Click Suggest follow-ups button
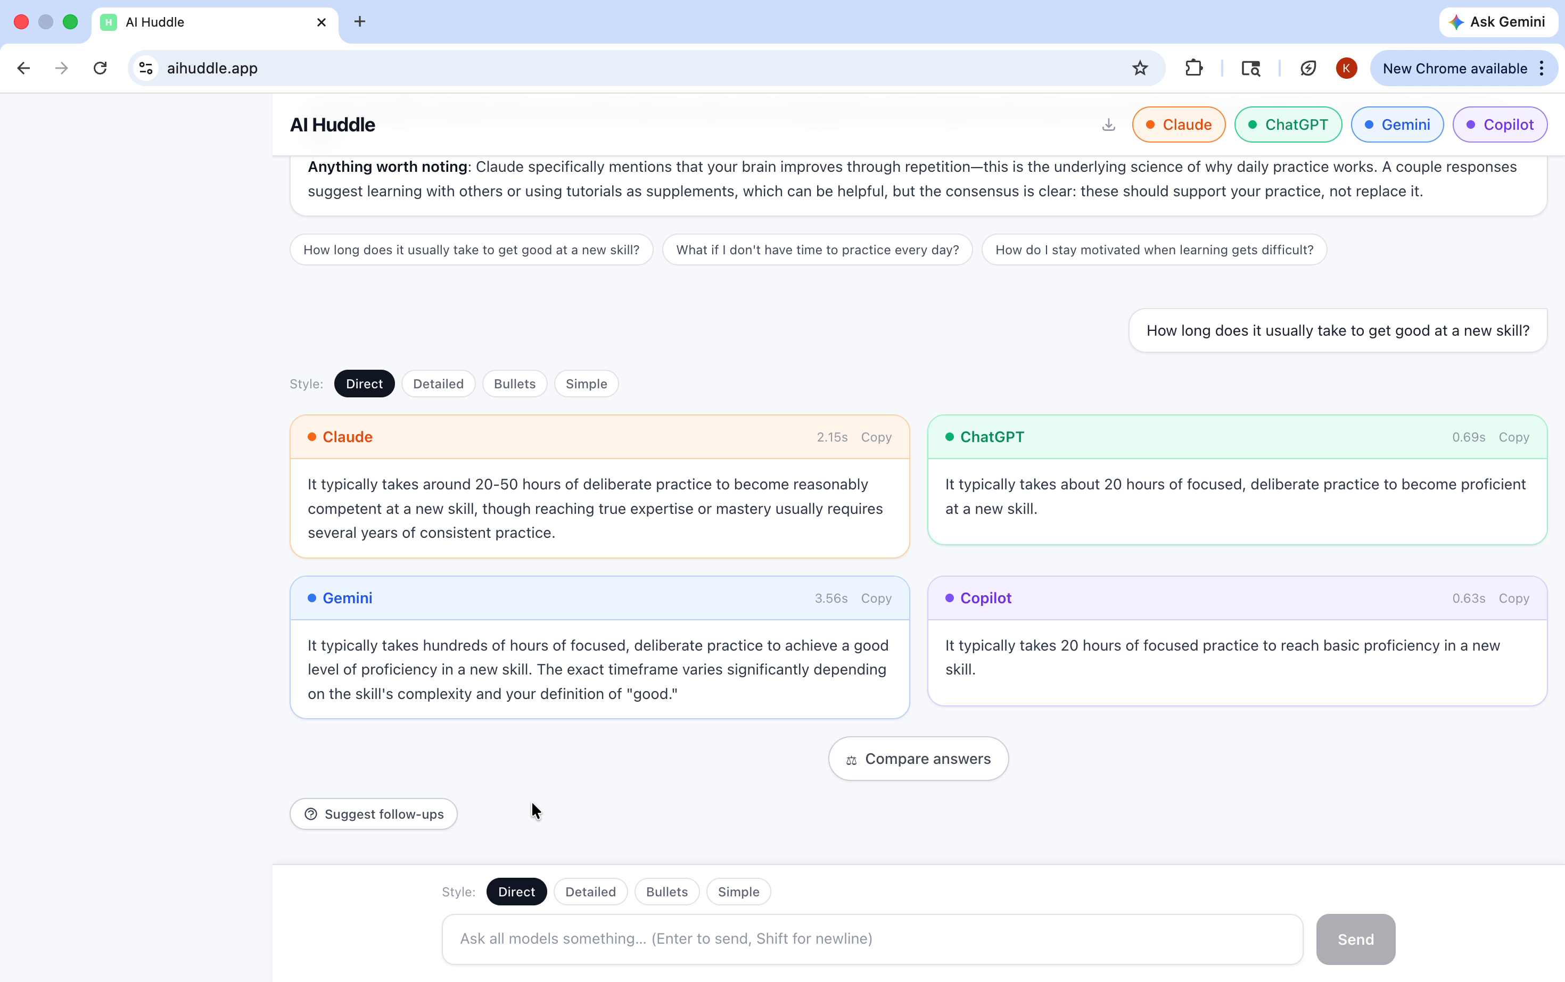The height and width of the screenshot is (982, 1565). coord(374,814)
